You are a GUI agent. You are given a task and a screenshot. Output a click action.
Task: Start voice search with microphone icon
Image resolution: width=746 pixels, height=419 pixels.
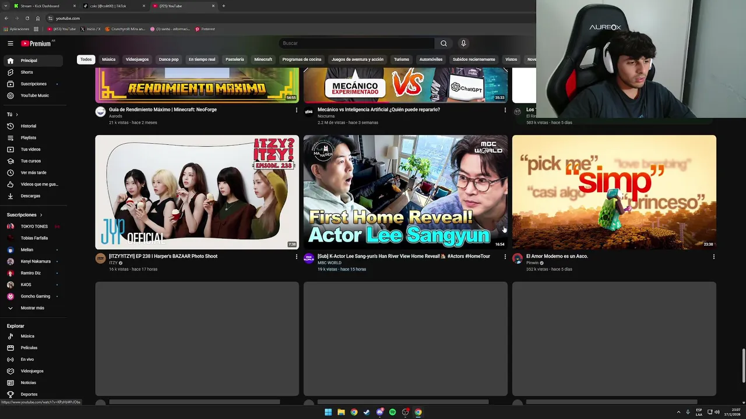[463, 43]
